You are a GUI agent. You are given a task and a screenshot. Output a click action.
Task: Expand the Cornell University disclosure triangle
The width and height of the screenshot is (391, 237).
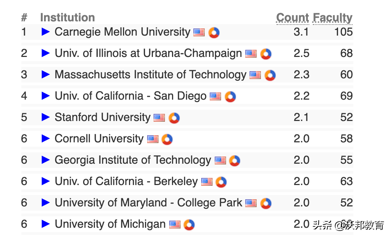tap(46, 139)
